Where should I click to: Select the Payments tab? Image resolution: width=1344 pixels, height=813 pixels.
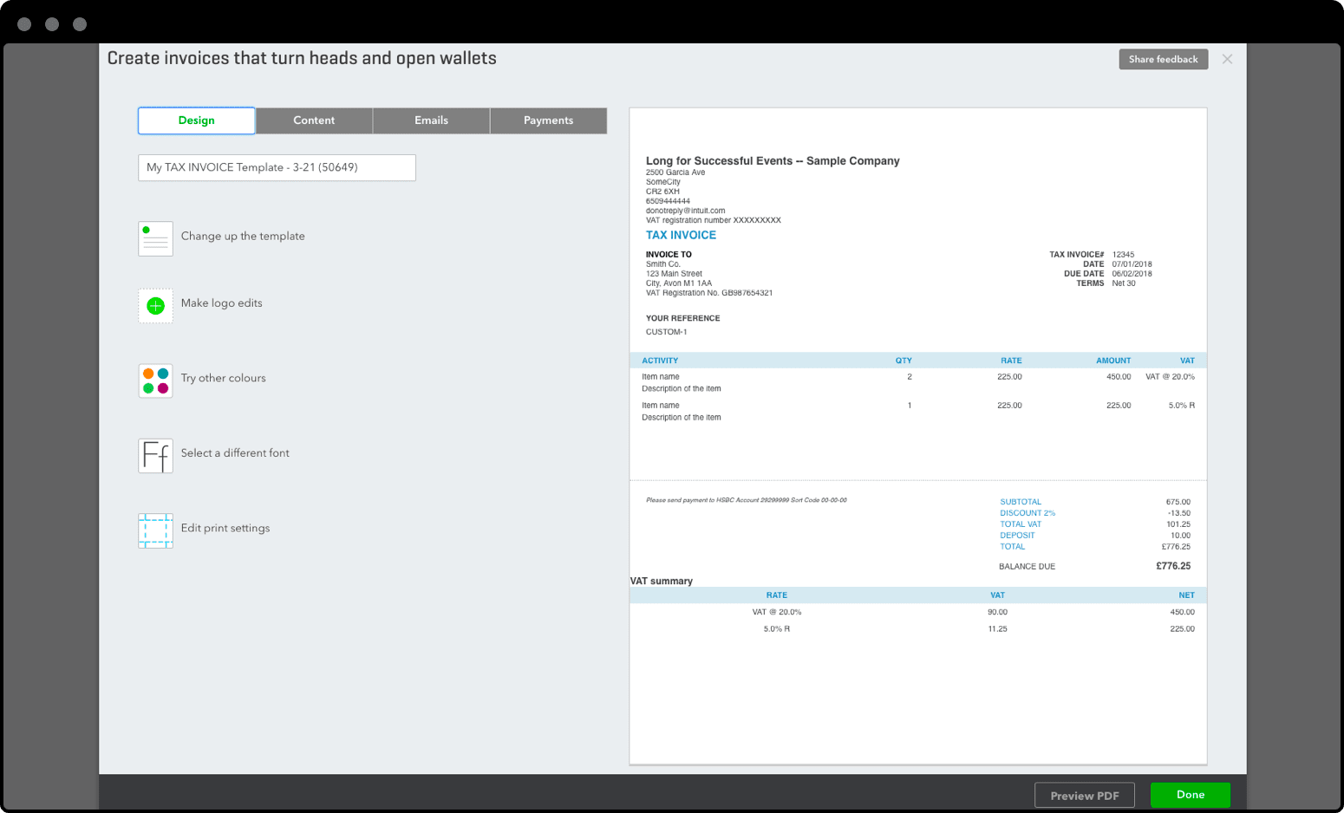pyautogui.click(x=548, y=120)
